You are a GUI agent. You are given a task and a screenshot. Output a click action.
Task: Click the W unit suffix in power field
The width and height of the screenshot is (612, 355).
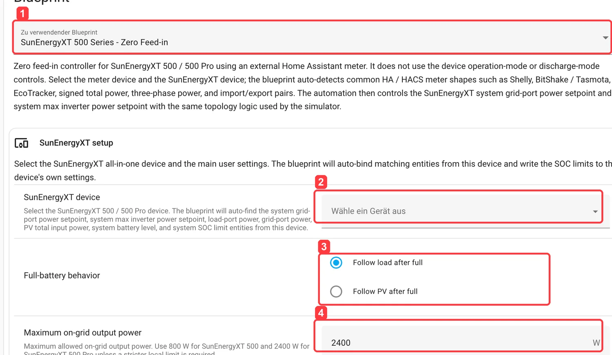tap(596, 343)
